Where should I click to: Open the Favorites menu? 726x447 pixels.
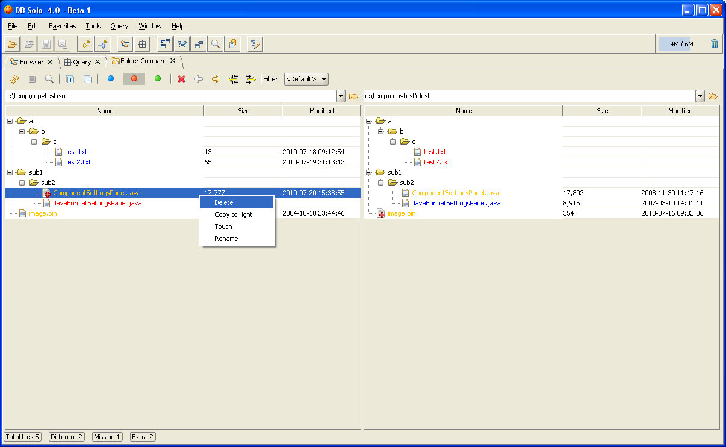63,26
